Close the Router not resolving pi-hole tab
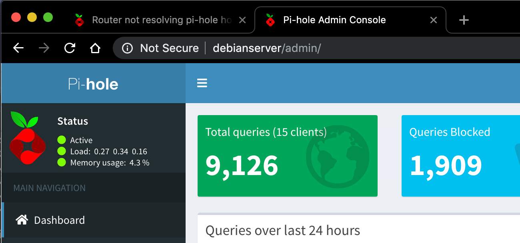 coord(242,20)
